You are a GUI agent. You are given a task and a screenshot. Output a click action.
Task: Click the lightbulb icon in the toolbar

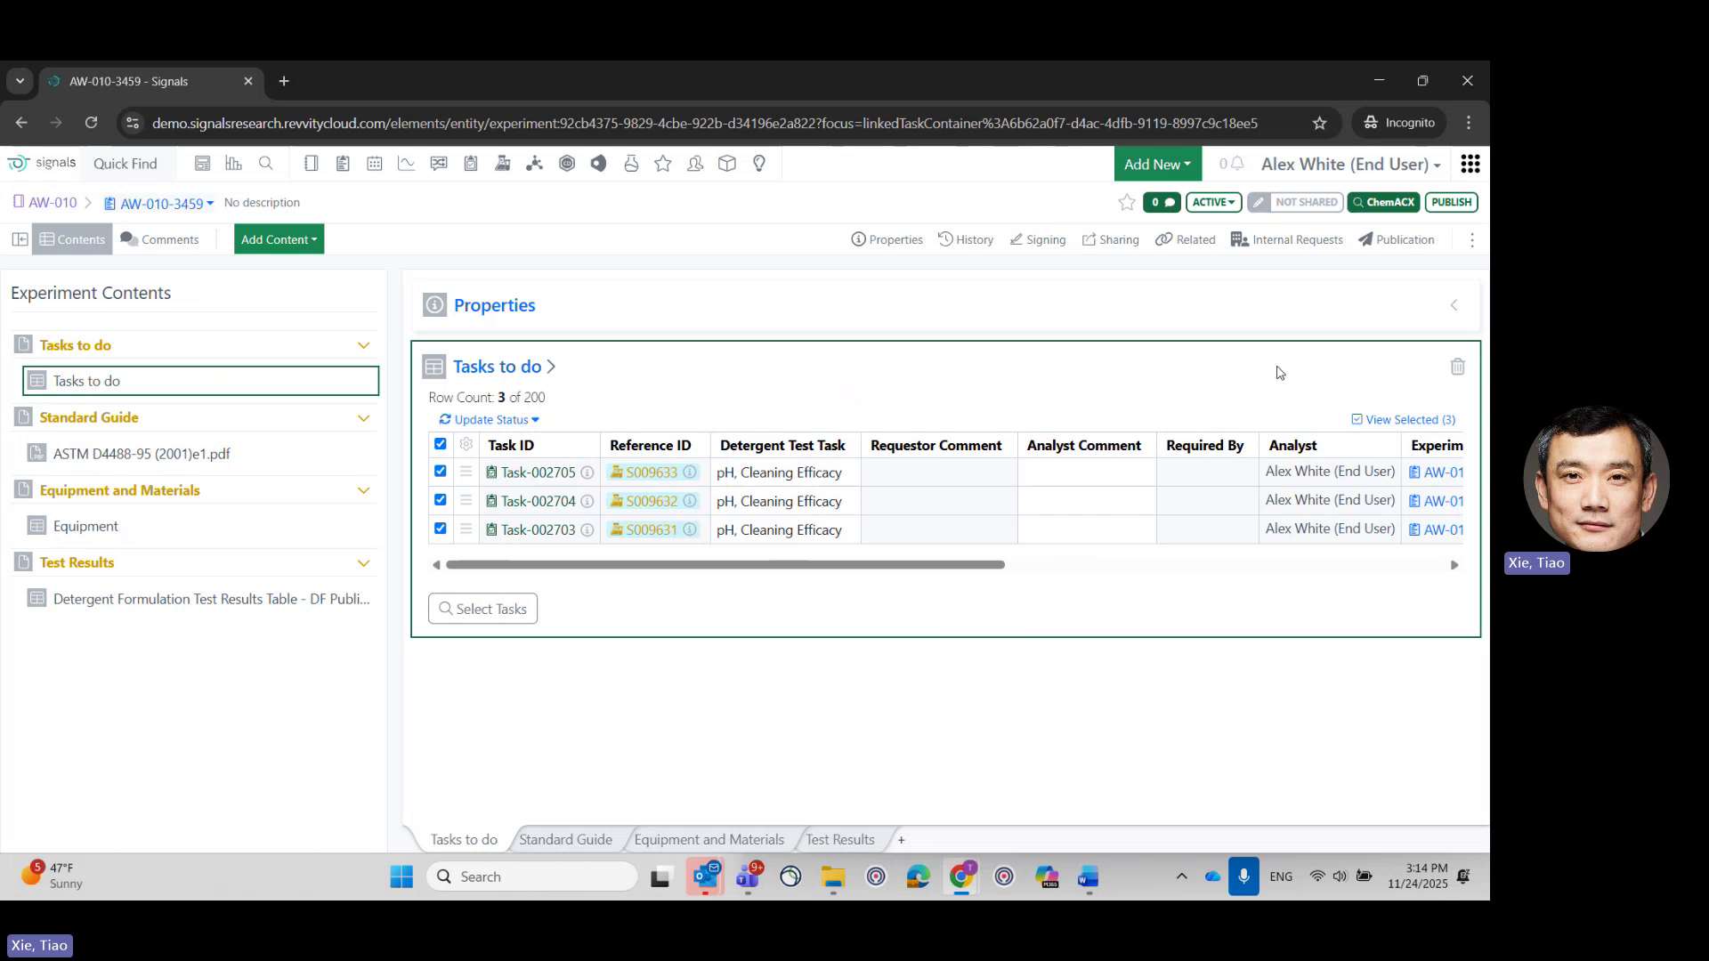pos(760,163)
